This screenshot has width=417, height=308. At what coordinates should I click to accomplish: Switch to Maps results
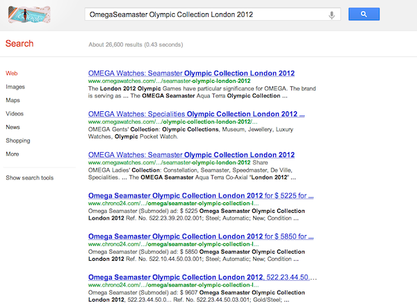(x=13, y=100)
